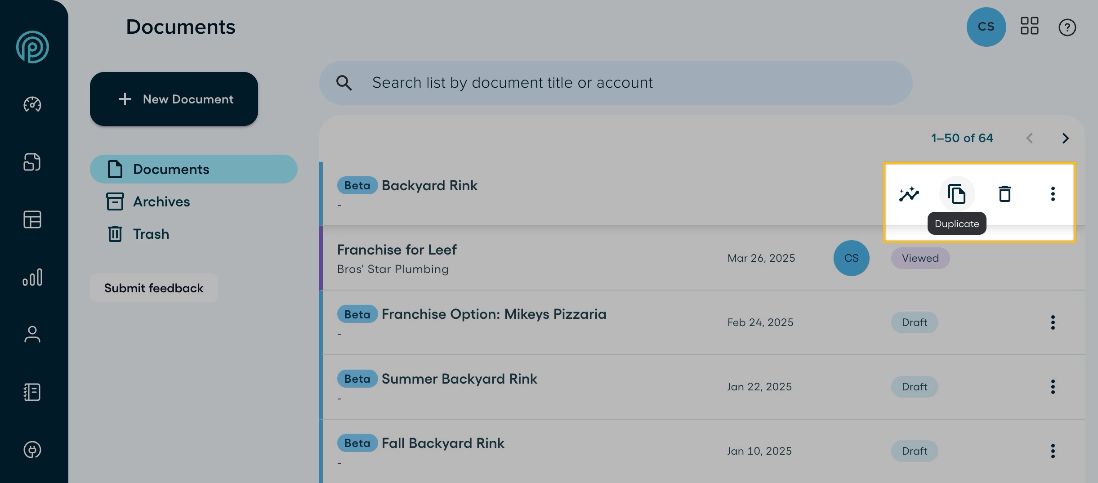Click Beta tag on Backyard Rink row
Screen dimensions: 1098x483
click(357, 185)
